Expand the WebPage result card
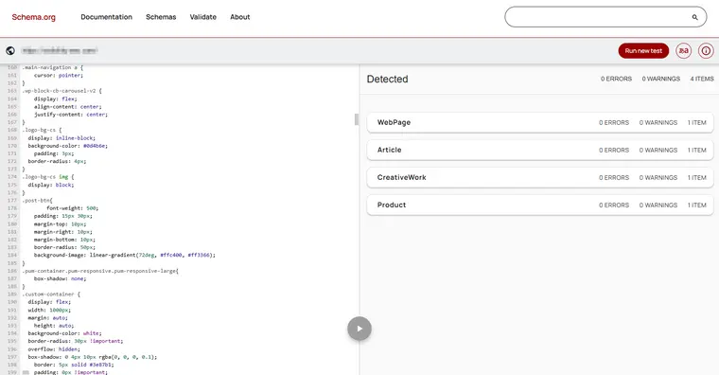 (x=540, y=122)
